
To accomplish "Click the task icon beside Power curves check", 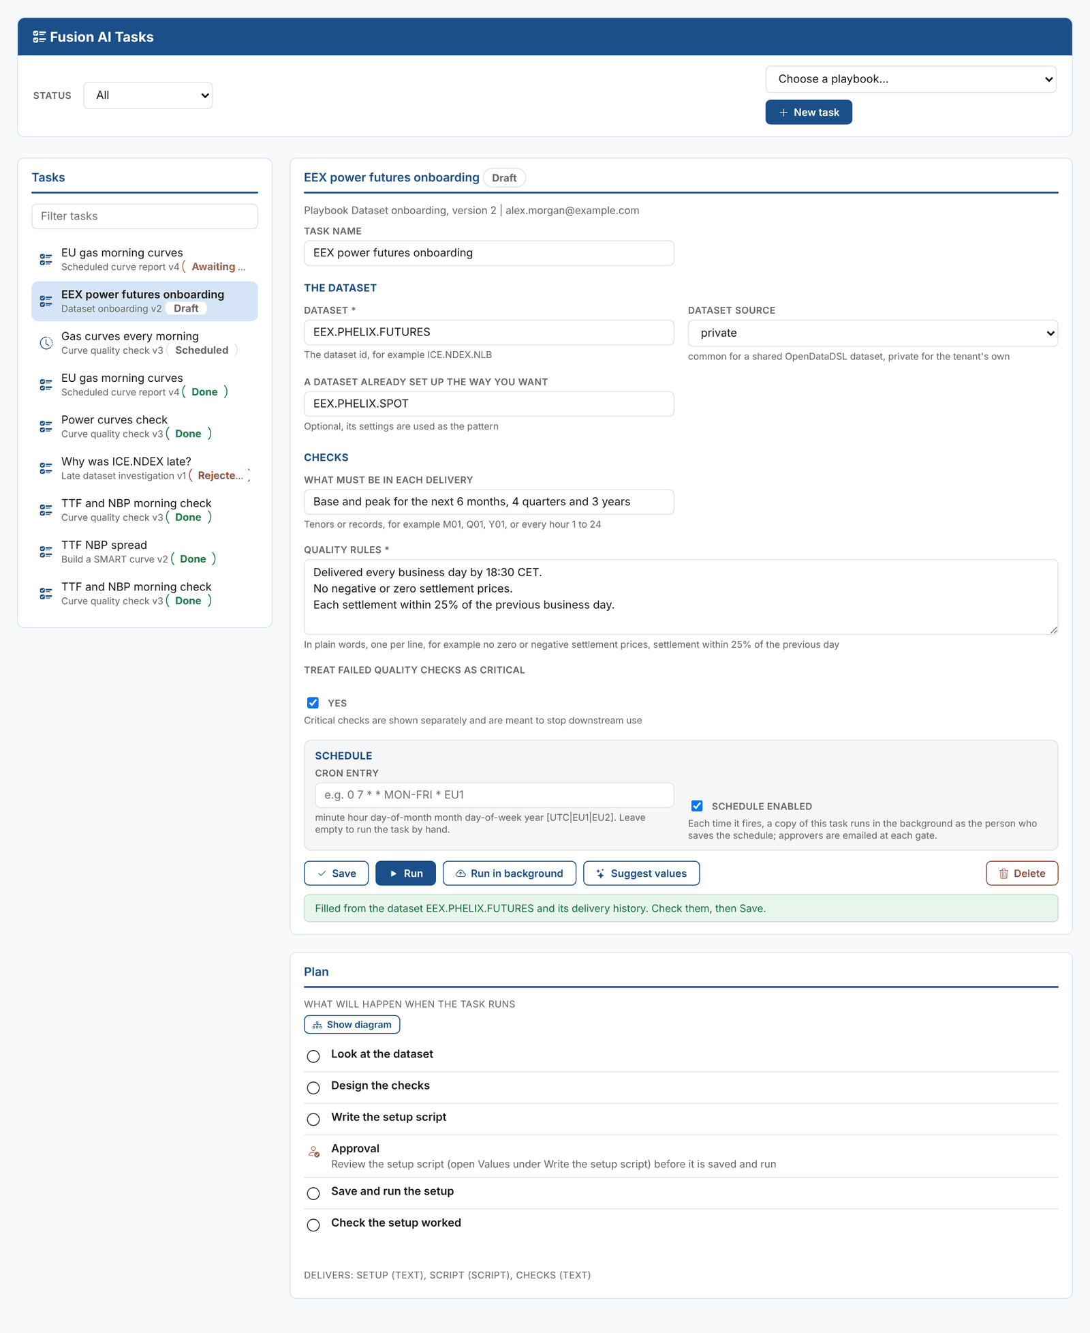I will pos(46,427).
